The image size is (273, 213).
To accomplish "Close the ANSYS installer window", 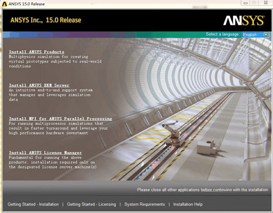I will point(266,2).
